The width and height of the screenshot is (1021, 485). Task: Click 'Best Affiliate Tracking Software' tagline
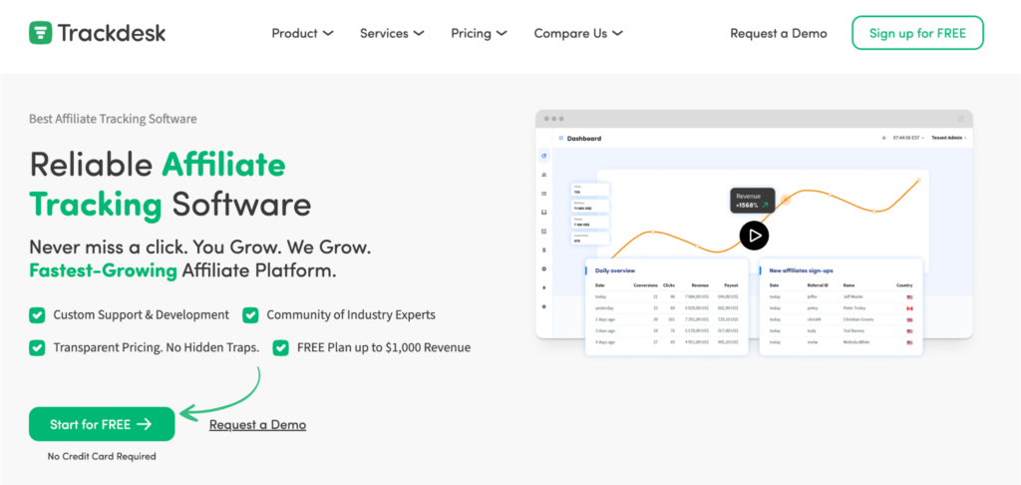[x=113, y=119]
